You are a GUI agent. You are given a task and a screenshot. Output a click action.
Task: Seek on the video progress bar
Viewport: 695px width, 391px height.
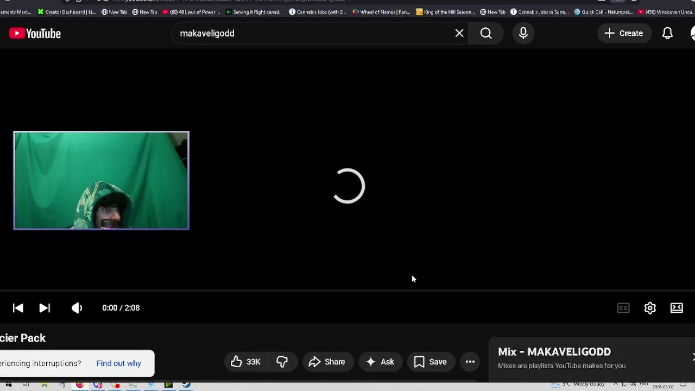(x=347, y=291)
